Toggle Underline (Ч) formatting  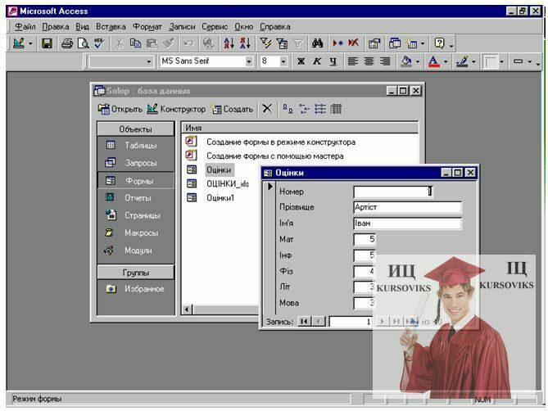pyautogui.click(x=333, y=61)
